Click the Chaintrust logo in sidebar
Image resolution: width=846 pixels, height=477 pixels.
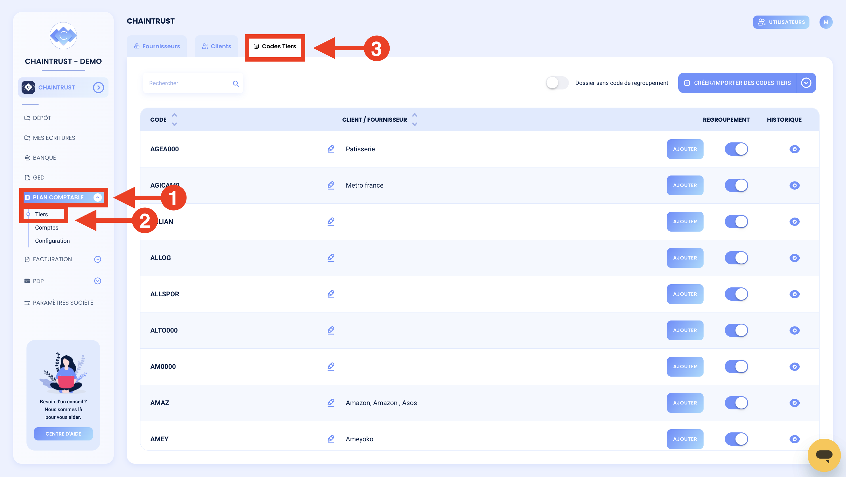63,35
